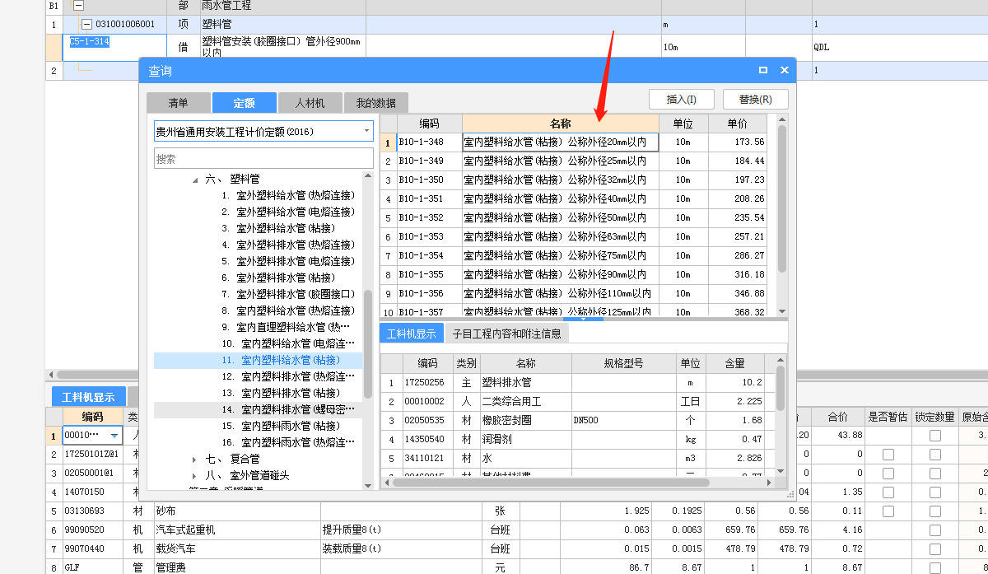Select 工料机显示 tab in main window

89,397
